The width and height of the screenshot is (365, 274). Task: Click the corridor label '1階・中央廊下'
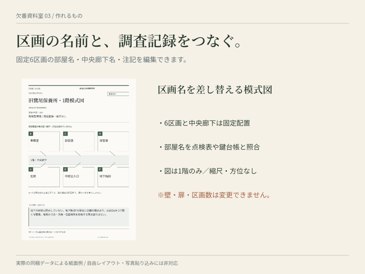38,160
